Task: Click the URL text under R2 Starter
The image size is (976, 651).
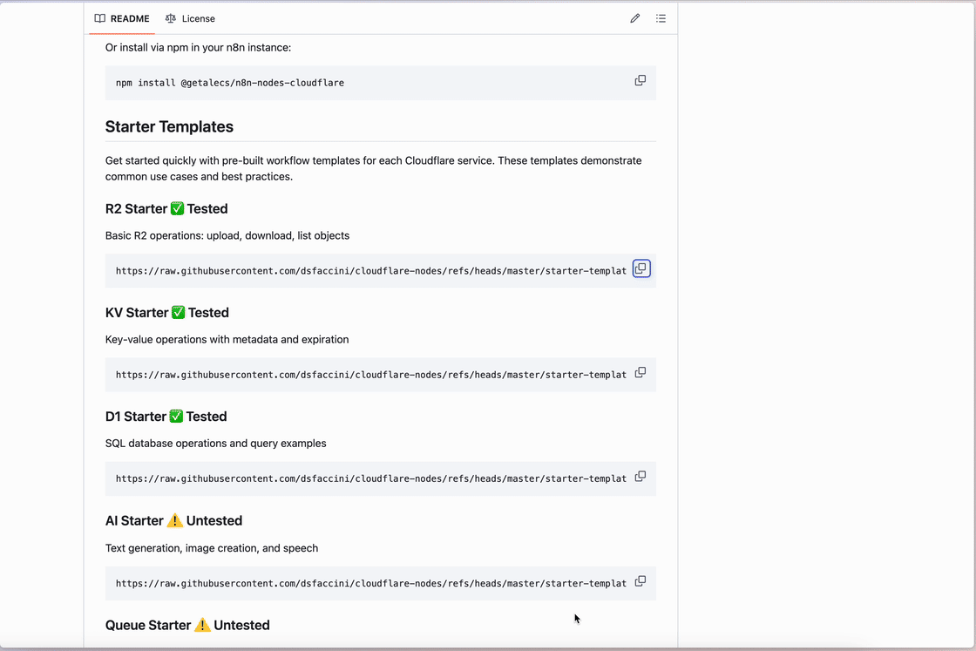Action: point(370,271)
